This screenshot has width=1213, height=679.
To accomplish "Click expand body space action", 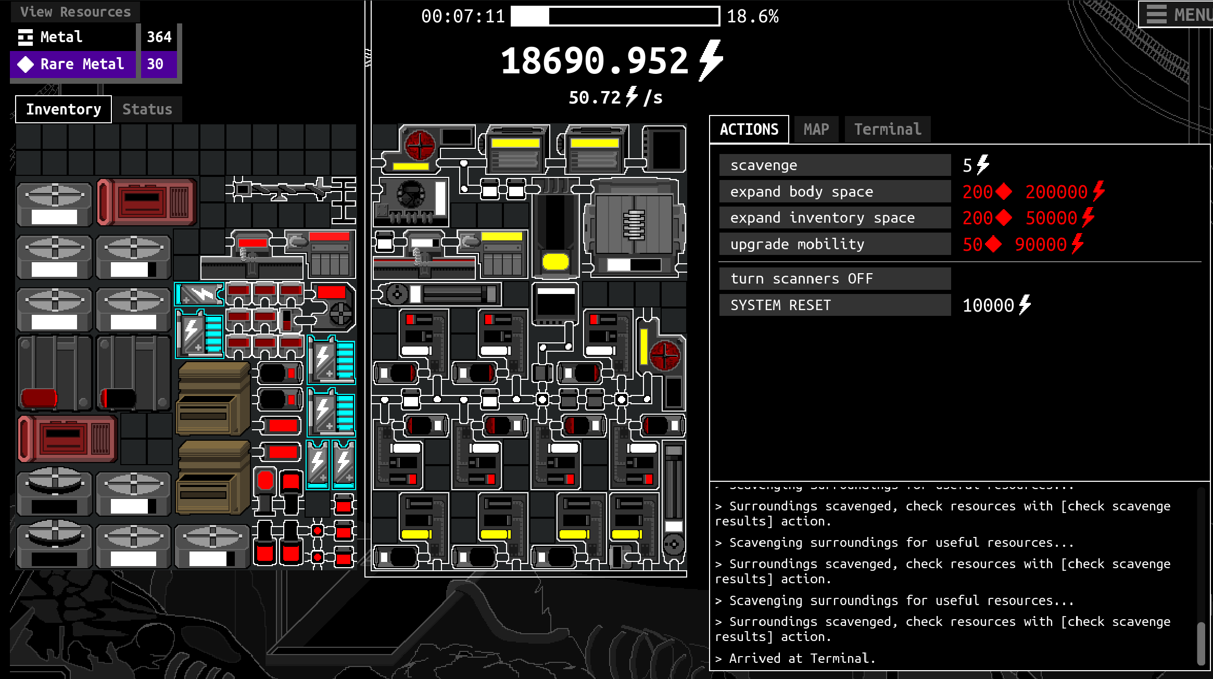I will point(835,191).
